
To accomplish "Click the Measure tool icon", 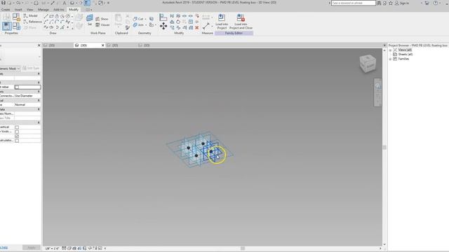I will click(206, 27).
